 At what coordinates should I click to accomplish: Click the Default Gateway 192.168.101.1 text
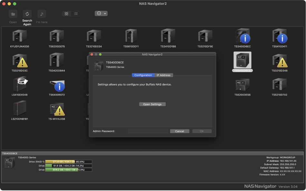(x=277, y=168)
